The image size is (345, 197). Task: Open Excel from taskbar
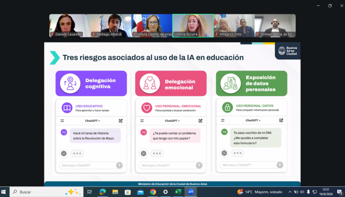coord(178,192)
